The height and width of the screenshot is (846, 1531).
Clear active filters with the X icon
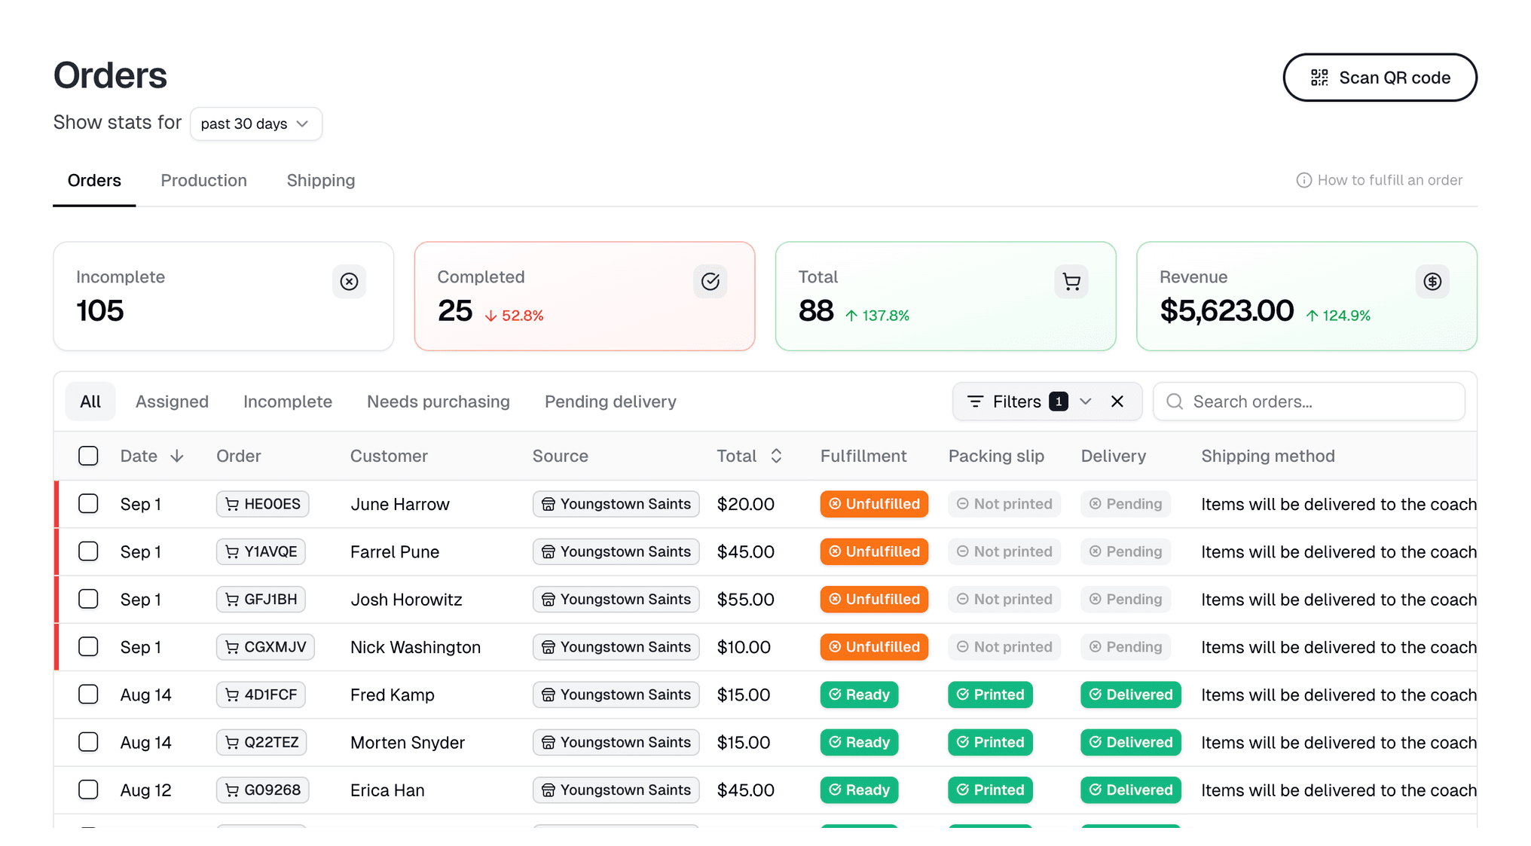(x=1117, y=402)
